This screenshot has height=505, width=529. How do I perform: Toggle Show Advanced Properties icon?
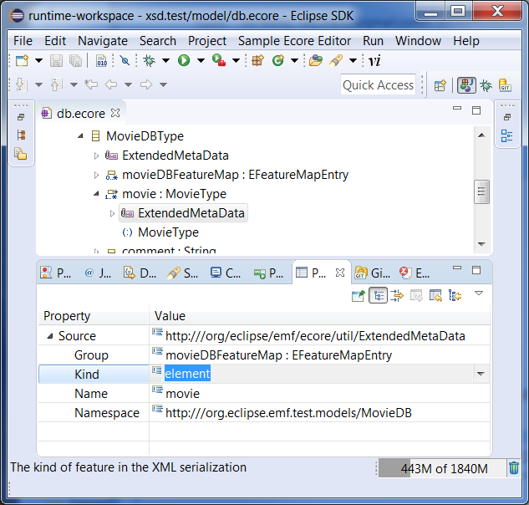point(397,296)
